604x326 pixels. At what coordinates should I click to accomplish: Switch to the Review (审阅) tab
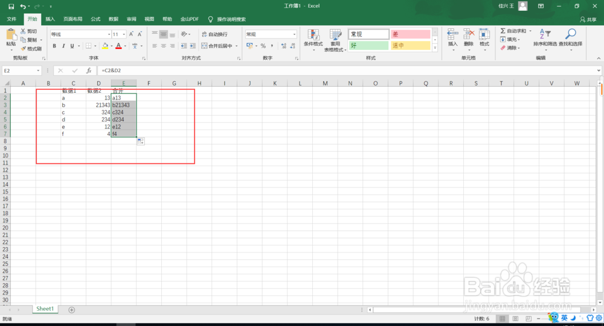(131, 19)
